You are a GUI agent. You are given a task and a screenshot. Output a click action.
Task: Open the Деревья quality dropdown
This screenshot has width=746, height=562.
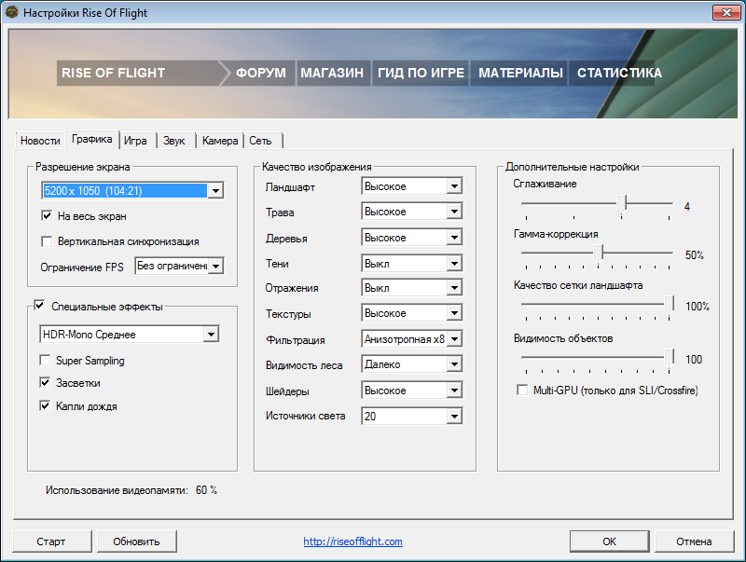411,238
